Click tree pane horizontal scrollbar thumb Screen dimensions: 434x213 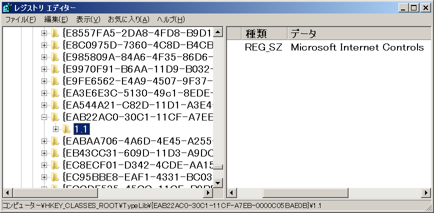pos(55,193)
